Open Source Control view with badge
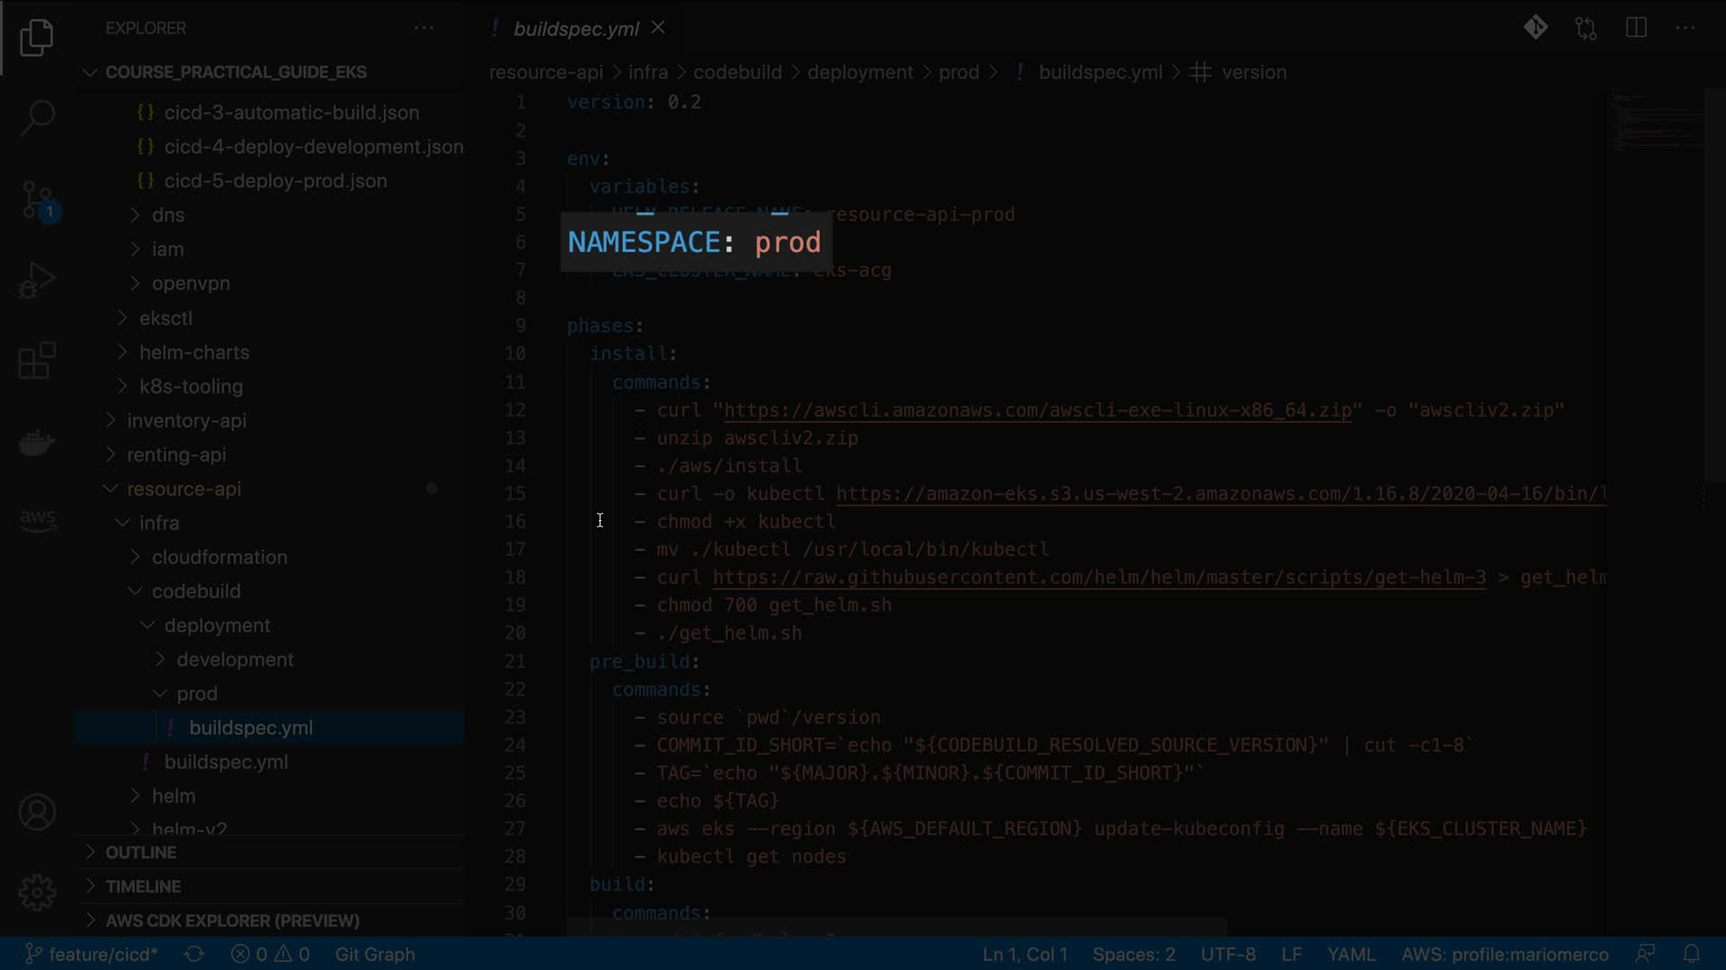 pyautogui.click(x=37, y=199)
